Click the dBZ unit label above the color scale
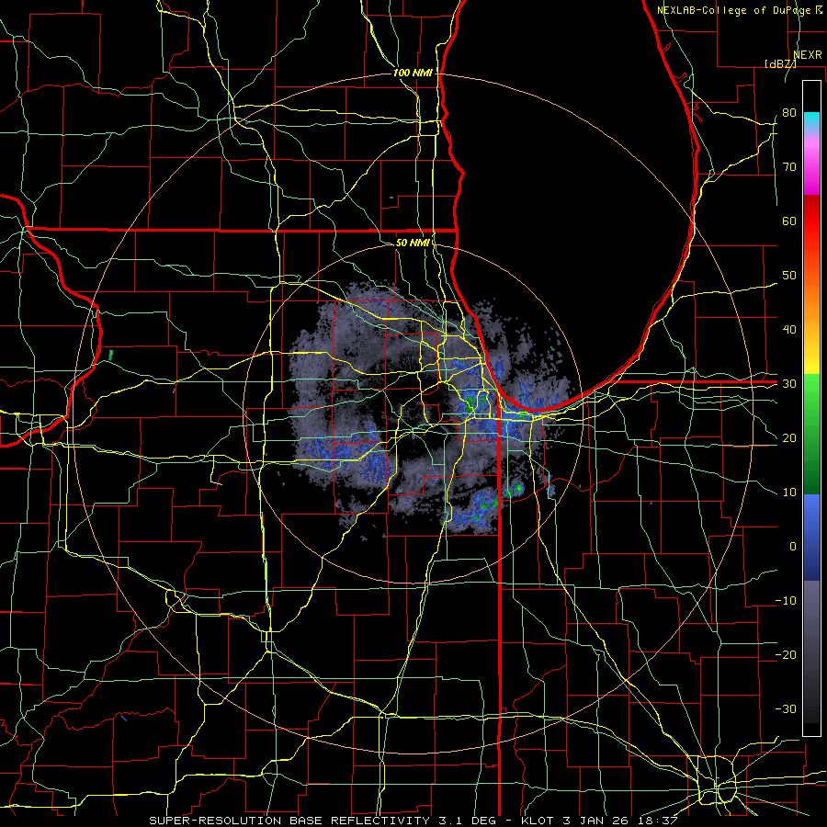The image size is (827, 827). pyautogui.click(x=780, y=63)
